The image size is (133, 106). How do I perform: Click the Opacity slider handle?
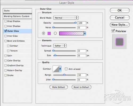tap(76, 23)
